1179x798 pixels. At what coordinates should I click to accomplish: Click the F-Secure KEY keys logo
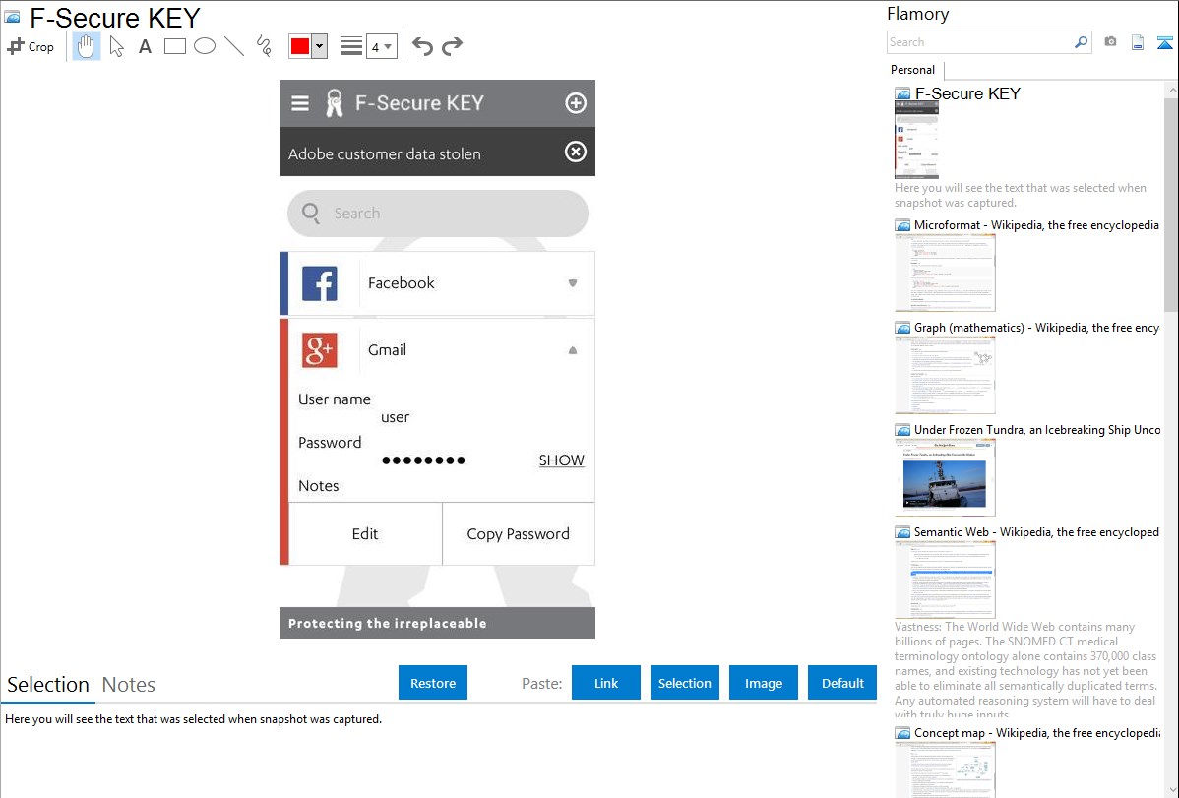point(335,103)
